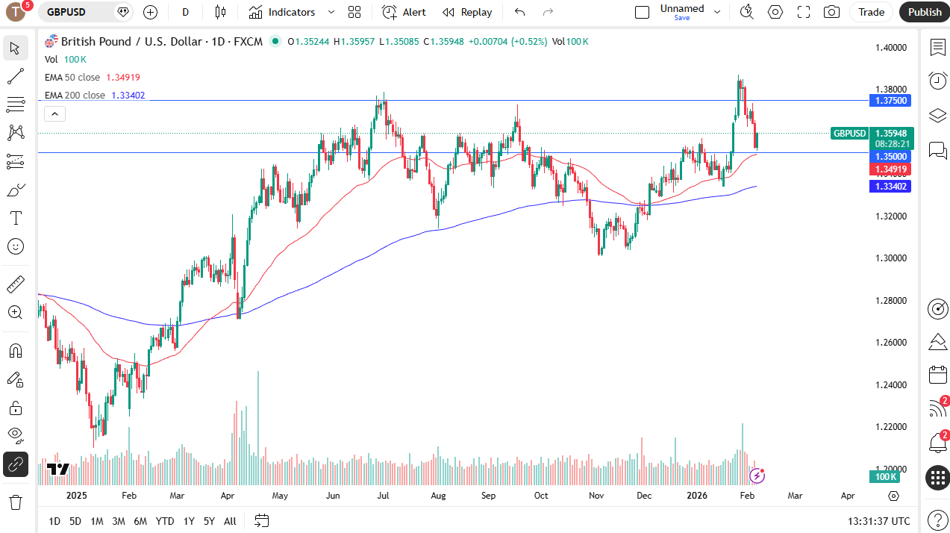Hide all drawings eye toggle

[15, 436]
